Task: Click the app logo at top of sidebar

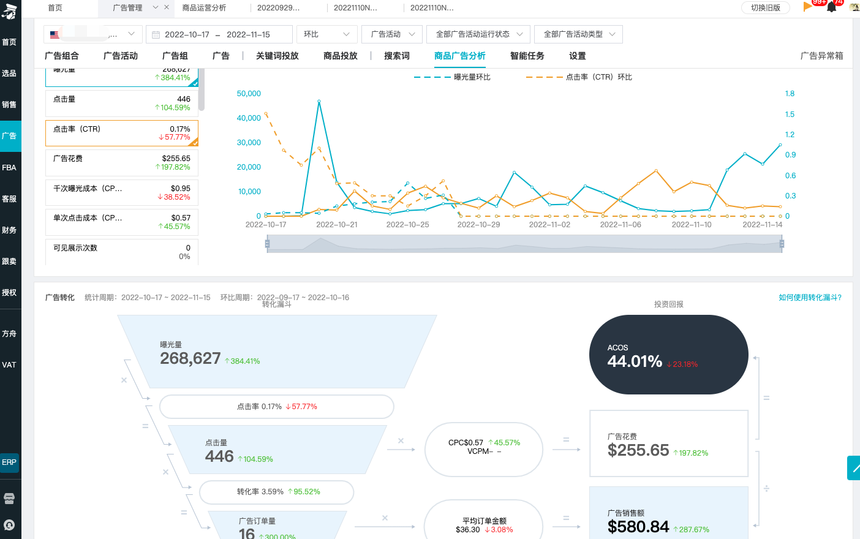Action: (9, 10)
